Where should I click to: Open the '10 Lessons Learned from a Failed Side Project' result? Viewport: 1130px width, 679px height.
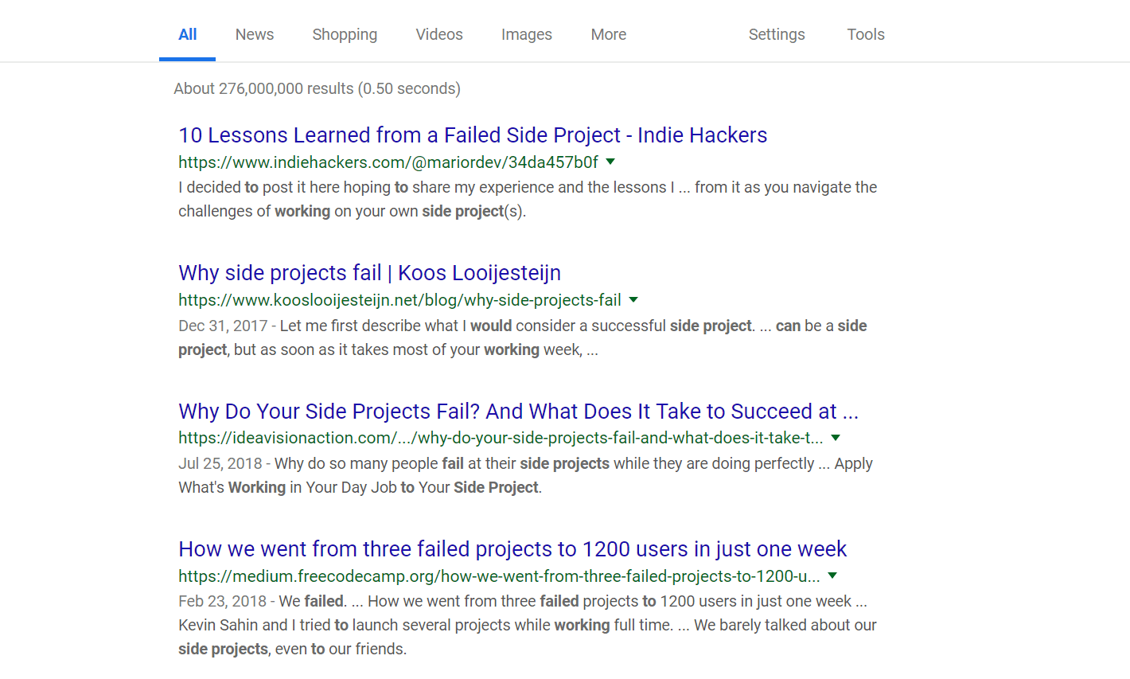[473, 135]
